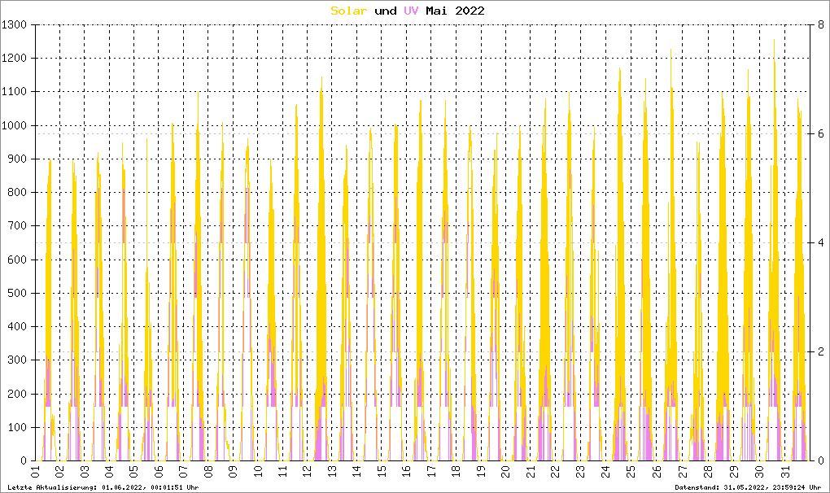Screen dimensions: 830x493
Task: Click day label 15 on the x-axis
Action: pyautogui.click(x=382, y=471)
